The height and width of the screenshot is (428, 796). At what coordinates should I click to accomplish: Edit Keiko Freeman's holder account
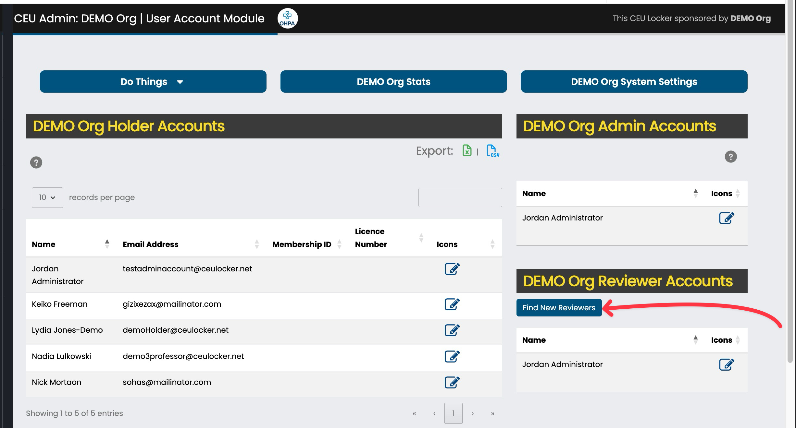[x=452, y=304]
